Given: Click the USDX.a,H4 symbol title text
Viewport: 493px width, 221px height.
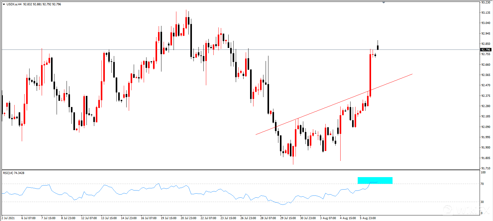Looking at the screenshot, I should point(14,4).
